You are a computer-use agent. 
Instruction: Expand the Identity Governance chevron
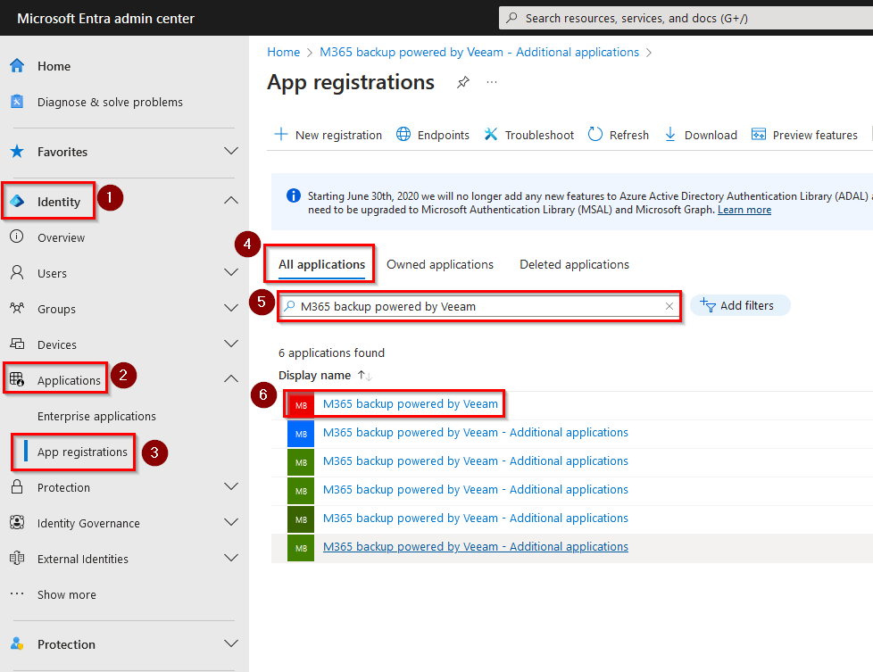[231, 522]
